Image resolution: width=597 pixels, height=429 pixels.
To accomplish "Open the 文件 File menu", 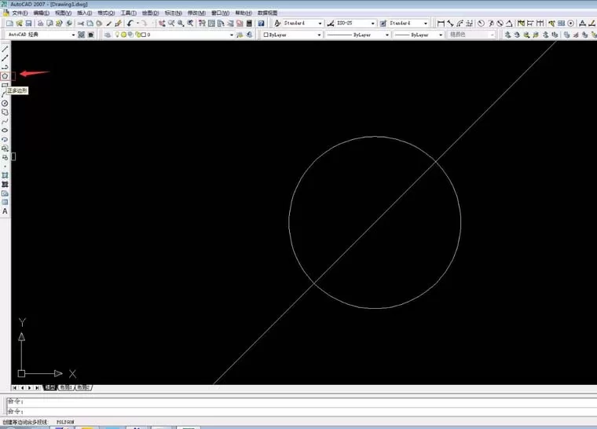I will coord(20,13).
